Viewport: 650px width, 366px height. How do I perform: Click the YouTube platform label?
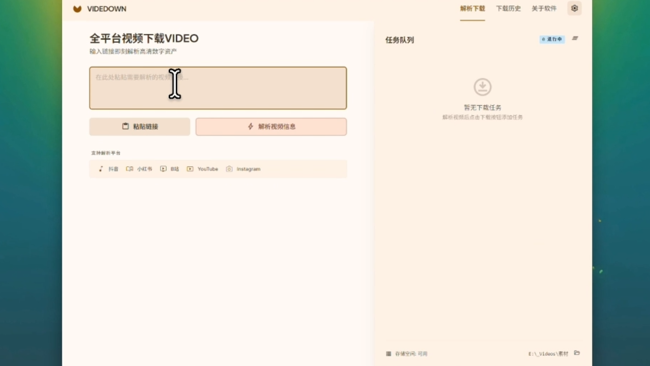(x=208, y=169)
